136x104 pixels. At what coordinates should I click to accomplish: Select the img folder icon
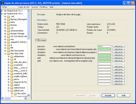pos(8,39)
